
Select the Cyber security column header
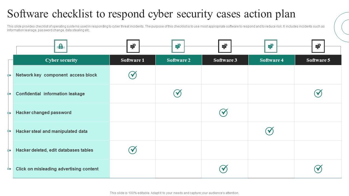[x=61, y=60]
